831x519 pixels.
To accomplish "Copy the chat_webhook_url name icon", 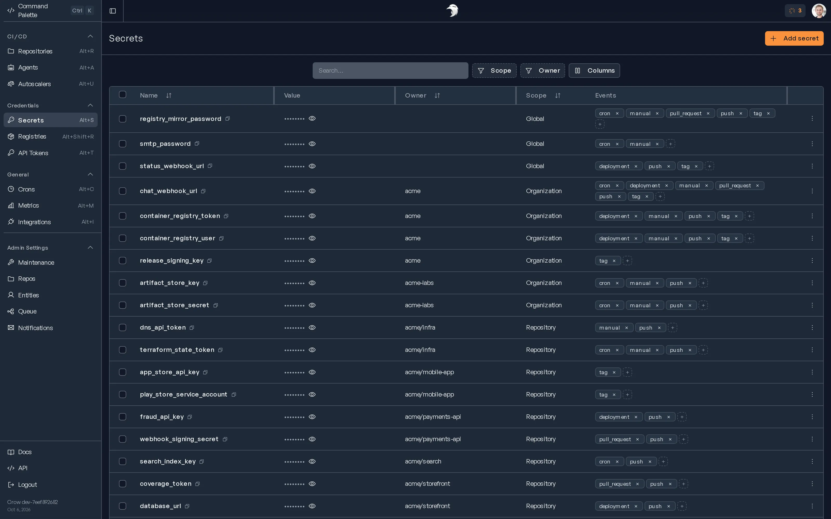I will 203,191.
